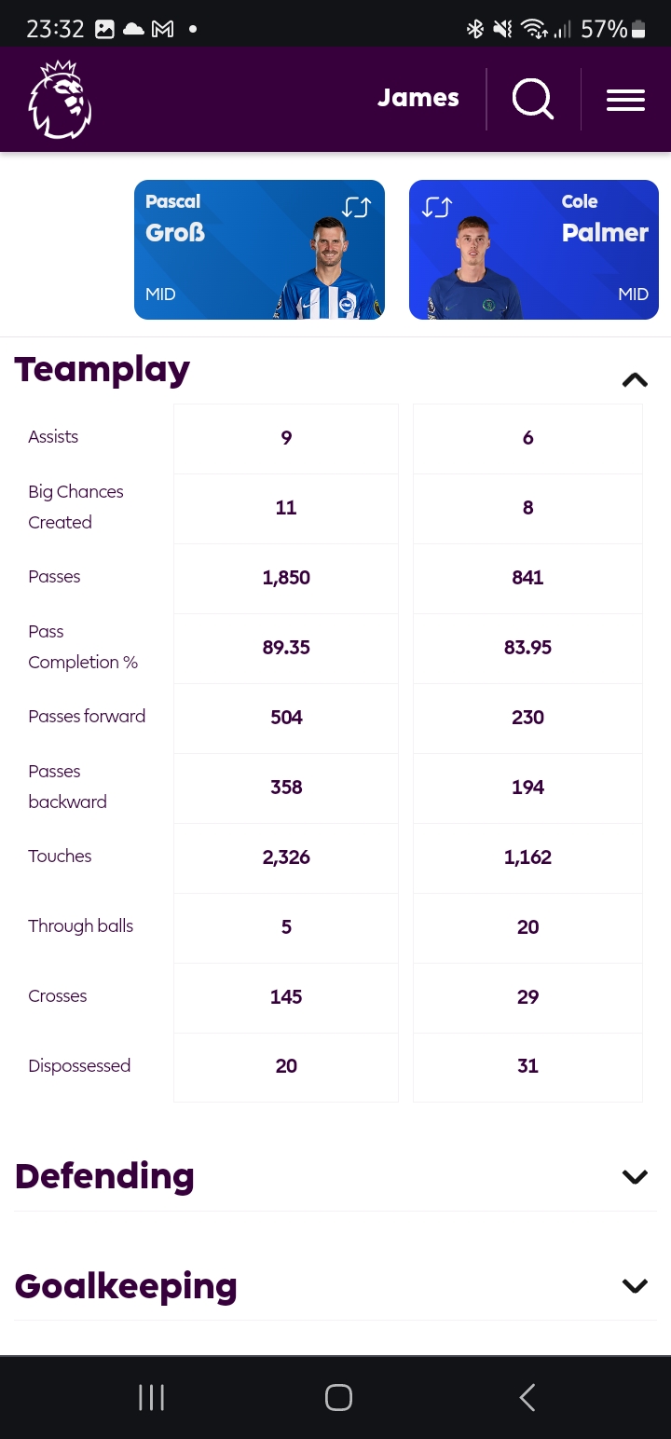Tap the Gmail notification icon in status bar

(163, 29)
